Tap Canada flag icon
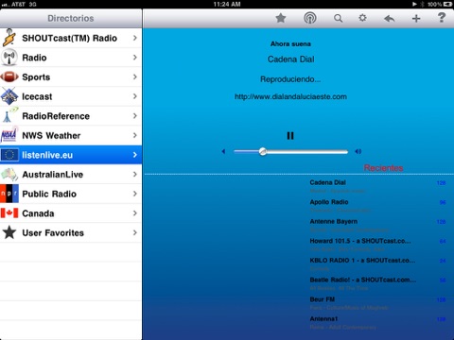Image resolution: width=454 pixels, height=340 pixels. (x=9, y=213)
